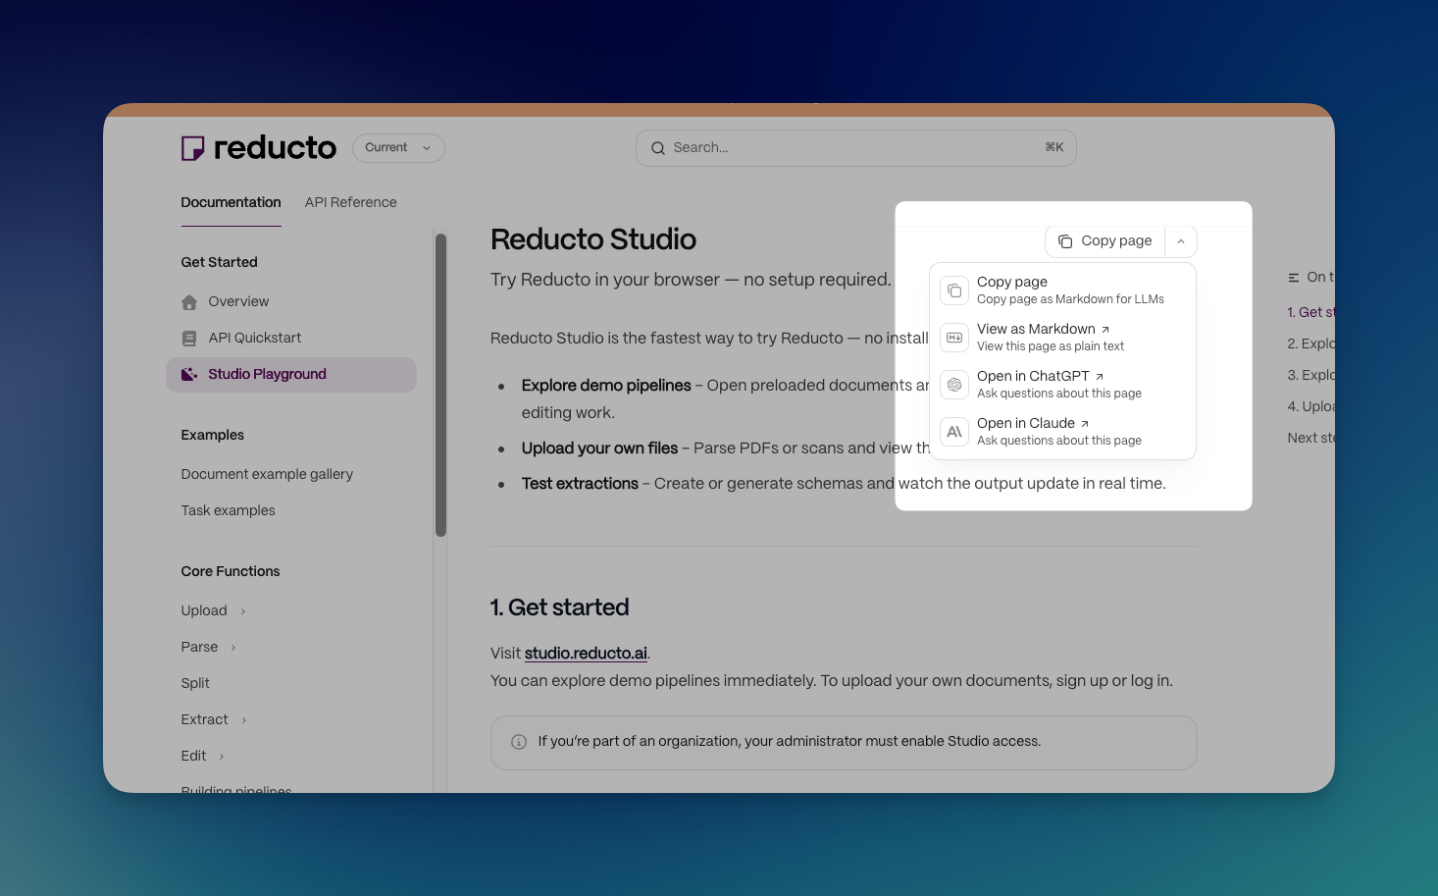Jump to 1. Get started in table of contents
1438x896 pixels.
pos(1311,312)
